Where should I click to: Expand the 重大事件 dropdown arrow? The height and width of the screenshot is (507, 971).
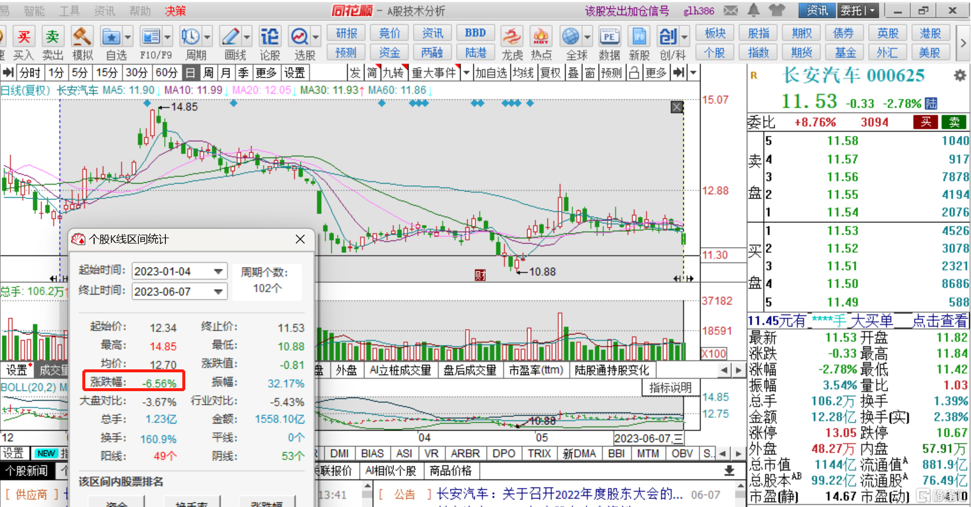pos(466,73)
